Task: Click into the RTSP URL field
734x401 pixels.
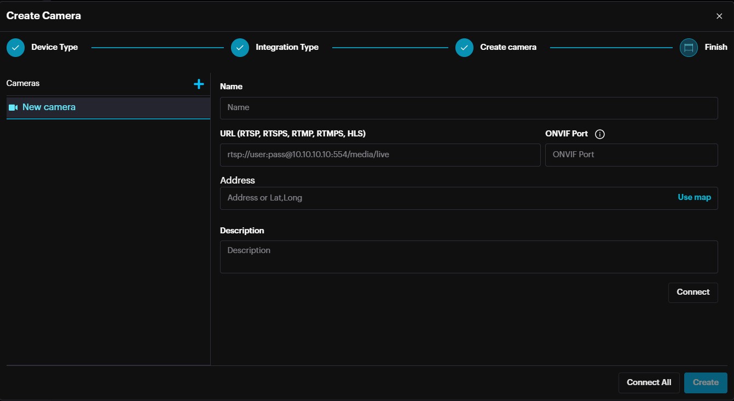Action: click(380, 155)
